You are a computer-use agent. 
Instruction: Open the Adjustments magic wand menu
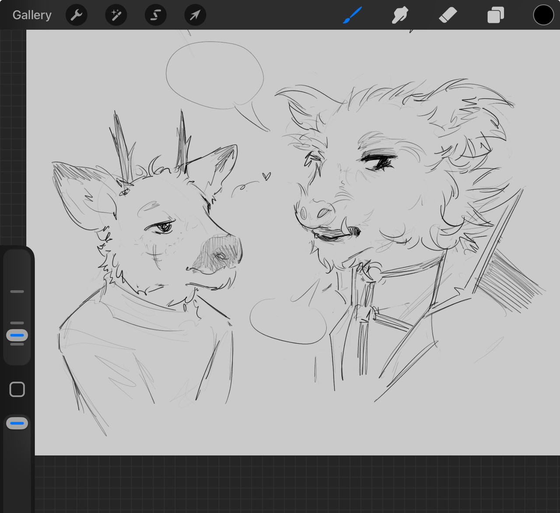coord(116,15)
